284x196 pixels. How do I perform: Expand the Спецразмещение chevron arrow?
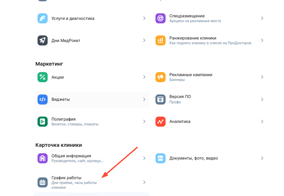pyautogui.click(x=262, y=18)
